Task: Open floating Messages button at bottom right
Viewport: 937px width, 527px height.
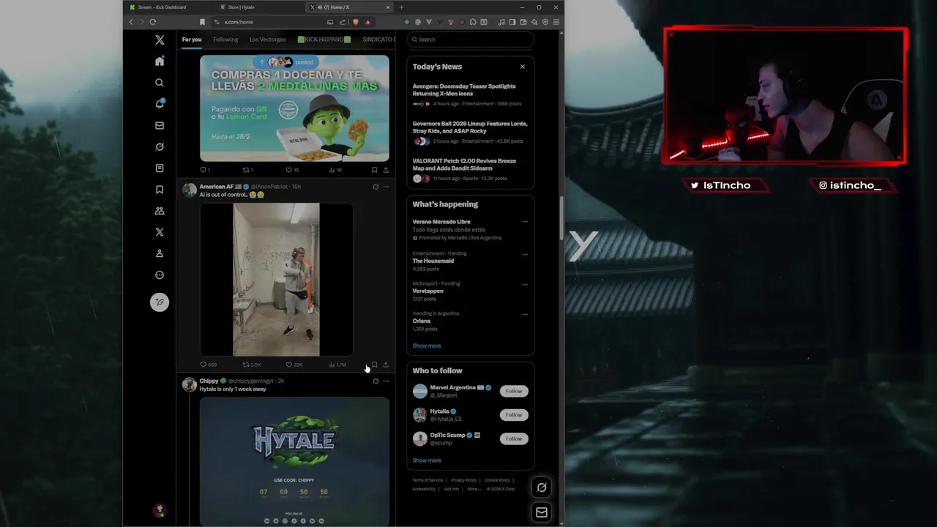Action: coord(542,512)
